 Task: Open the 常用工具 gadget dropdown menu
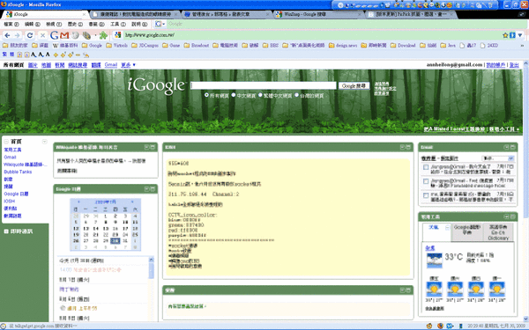pos(506,216)
